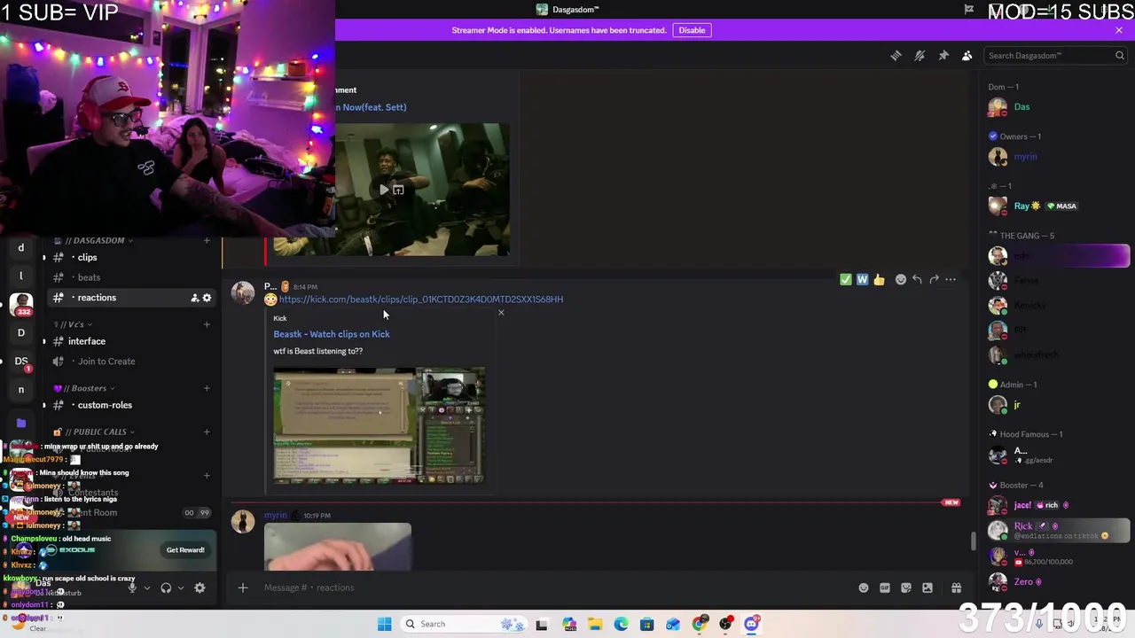Open Microsoft Edge from the taskbar

coord(621,624)
